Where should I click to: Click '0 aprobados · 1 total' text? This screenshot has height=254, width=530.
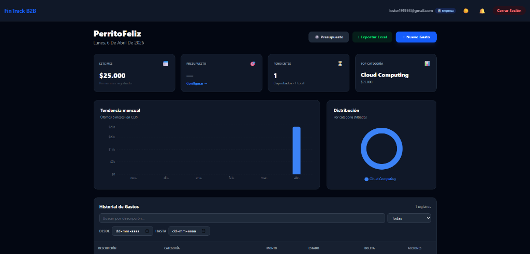click(x=289, y=83)
